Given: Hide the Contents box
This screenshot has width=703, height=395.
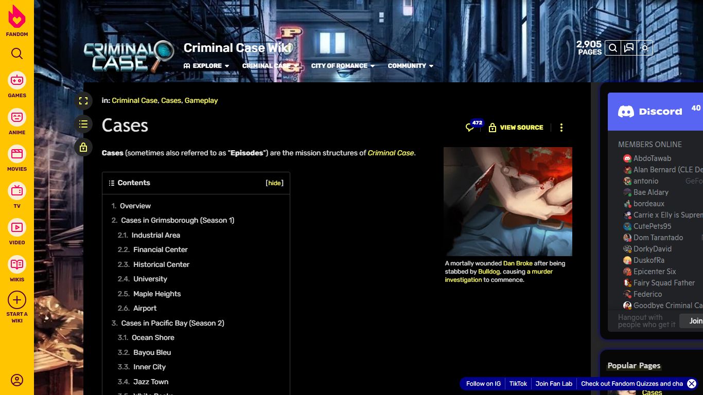Looking at the screenshot, I should (274, 183).
